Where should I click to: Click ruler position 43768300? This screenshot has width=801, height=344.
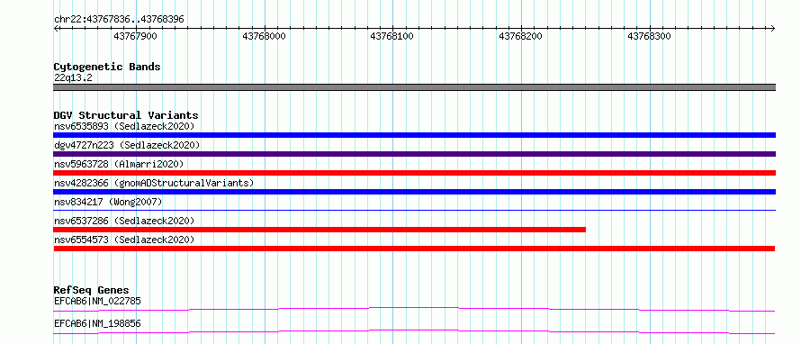(649, 36)
